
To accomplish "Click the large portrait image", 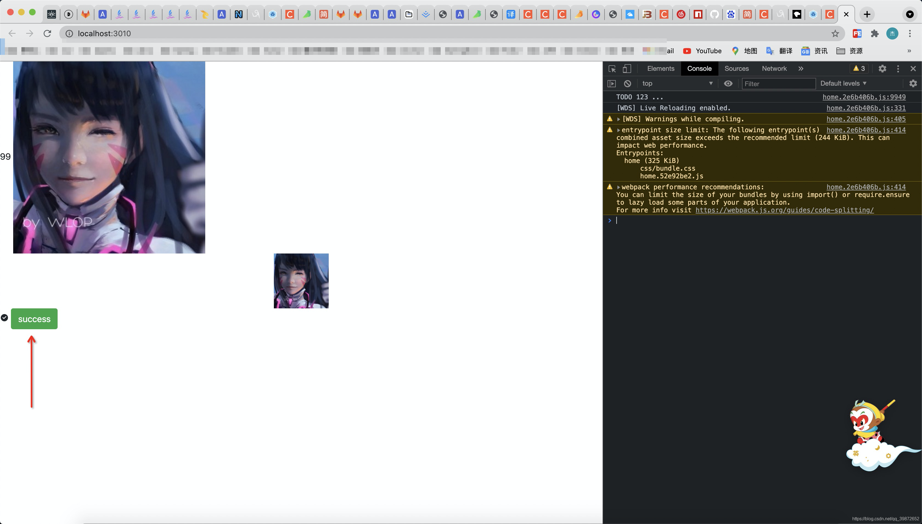I will (109, 157).
